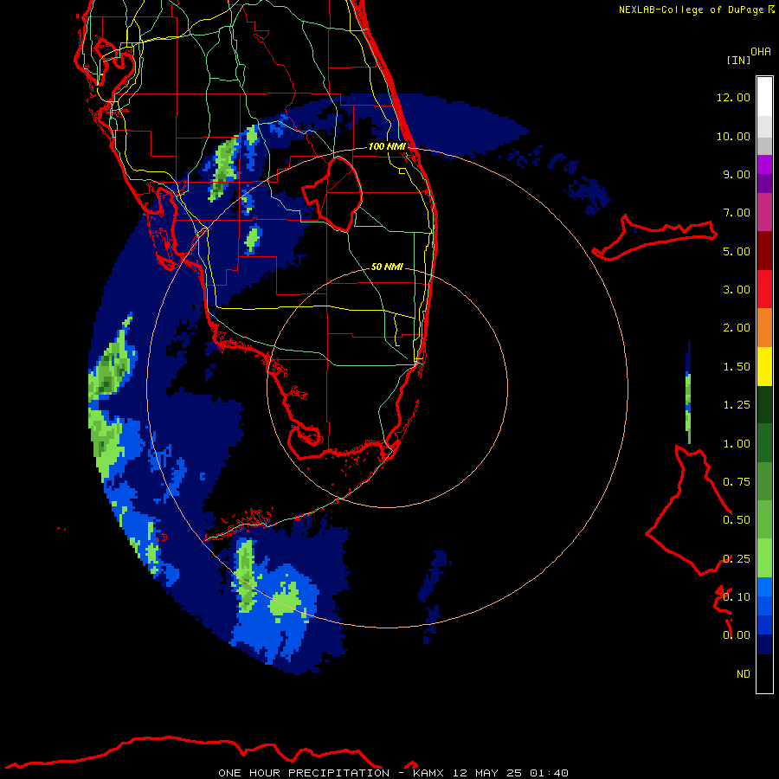
Task: Pick the black ND swatch at legend bottom
Action: (764, 673)
